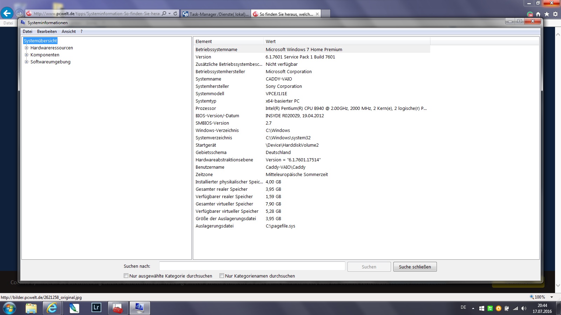Click the browser forward arrow
Screen dimensions: 561x315
coord(19,14)
